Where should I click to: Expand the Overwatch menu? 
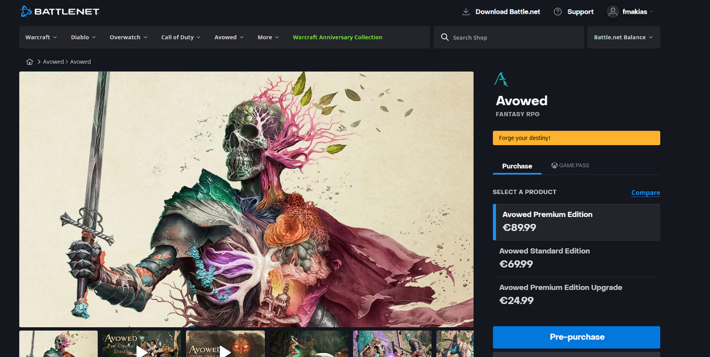[129, 37]
